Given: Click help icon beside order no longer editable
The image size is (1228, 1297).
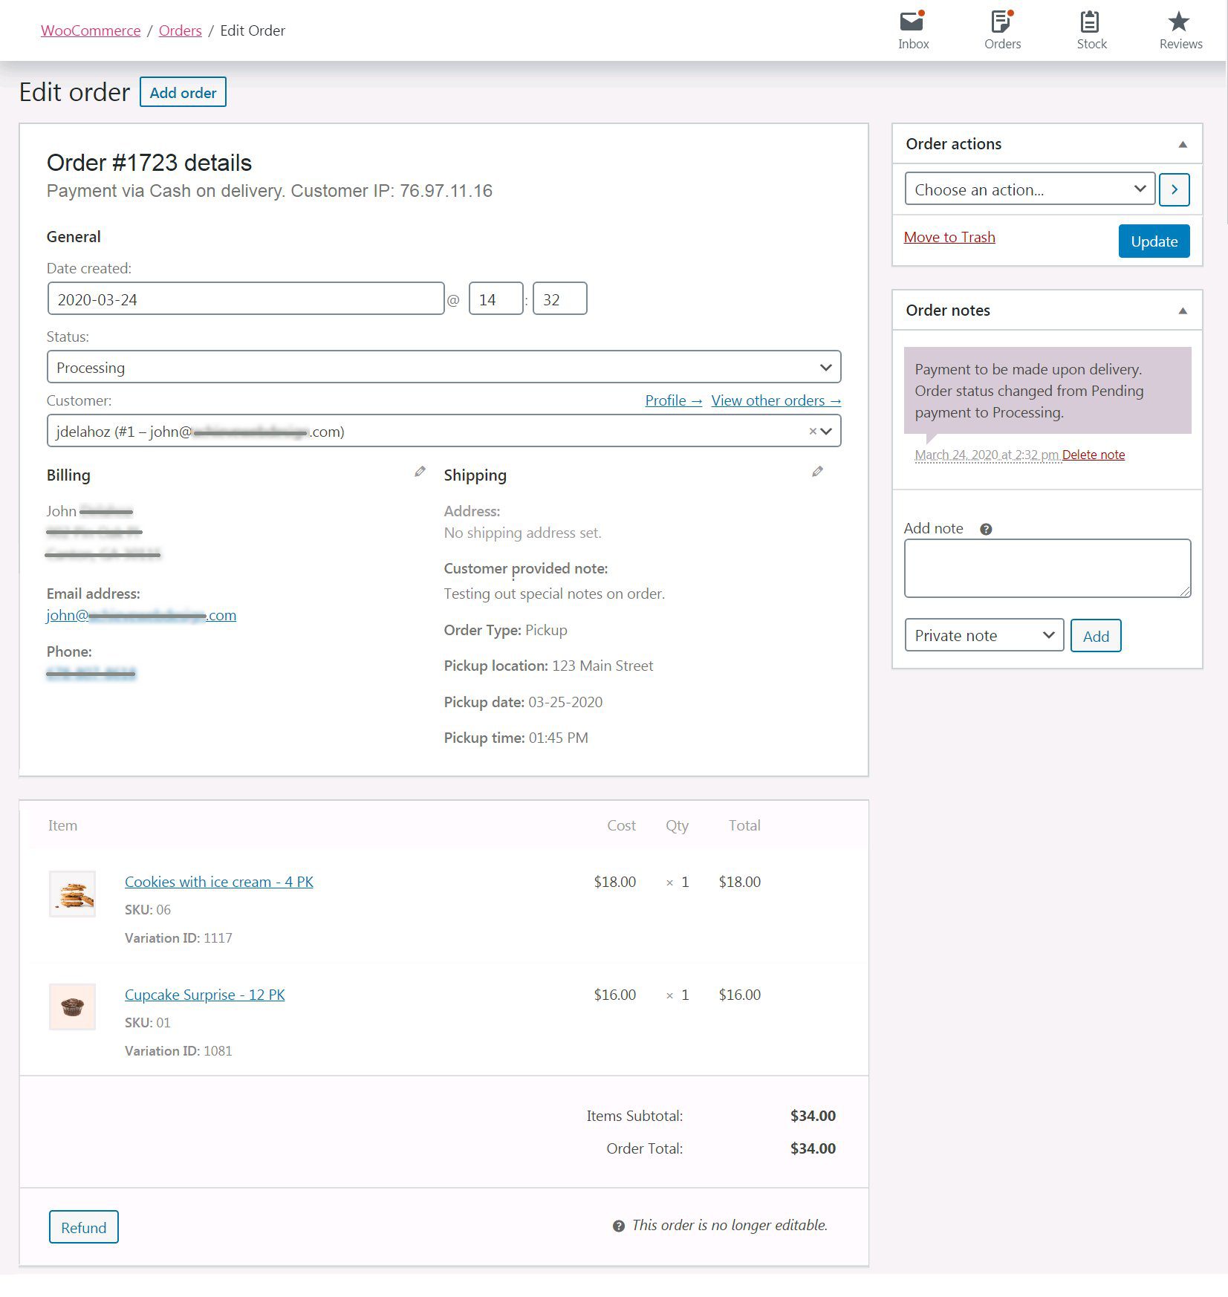Looking at the screenshot, I should [618, 1226].
